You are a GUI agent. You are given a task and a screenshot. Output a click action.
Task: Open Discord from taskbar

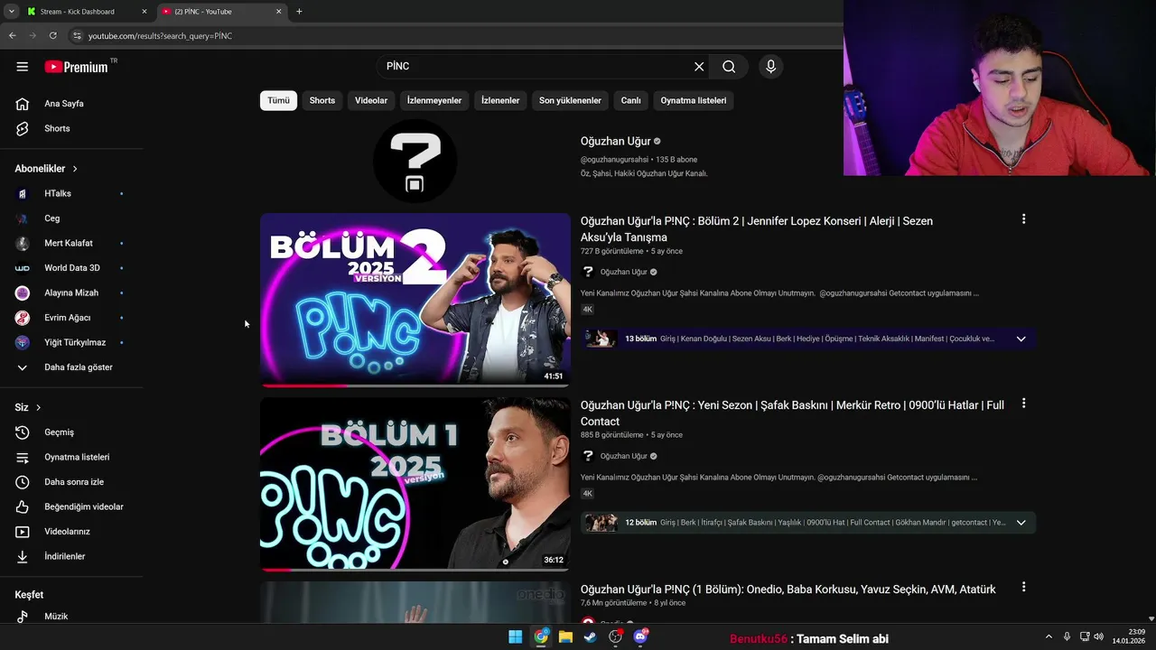[640, 636]
